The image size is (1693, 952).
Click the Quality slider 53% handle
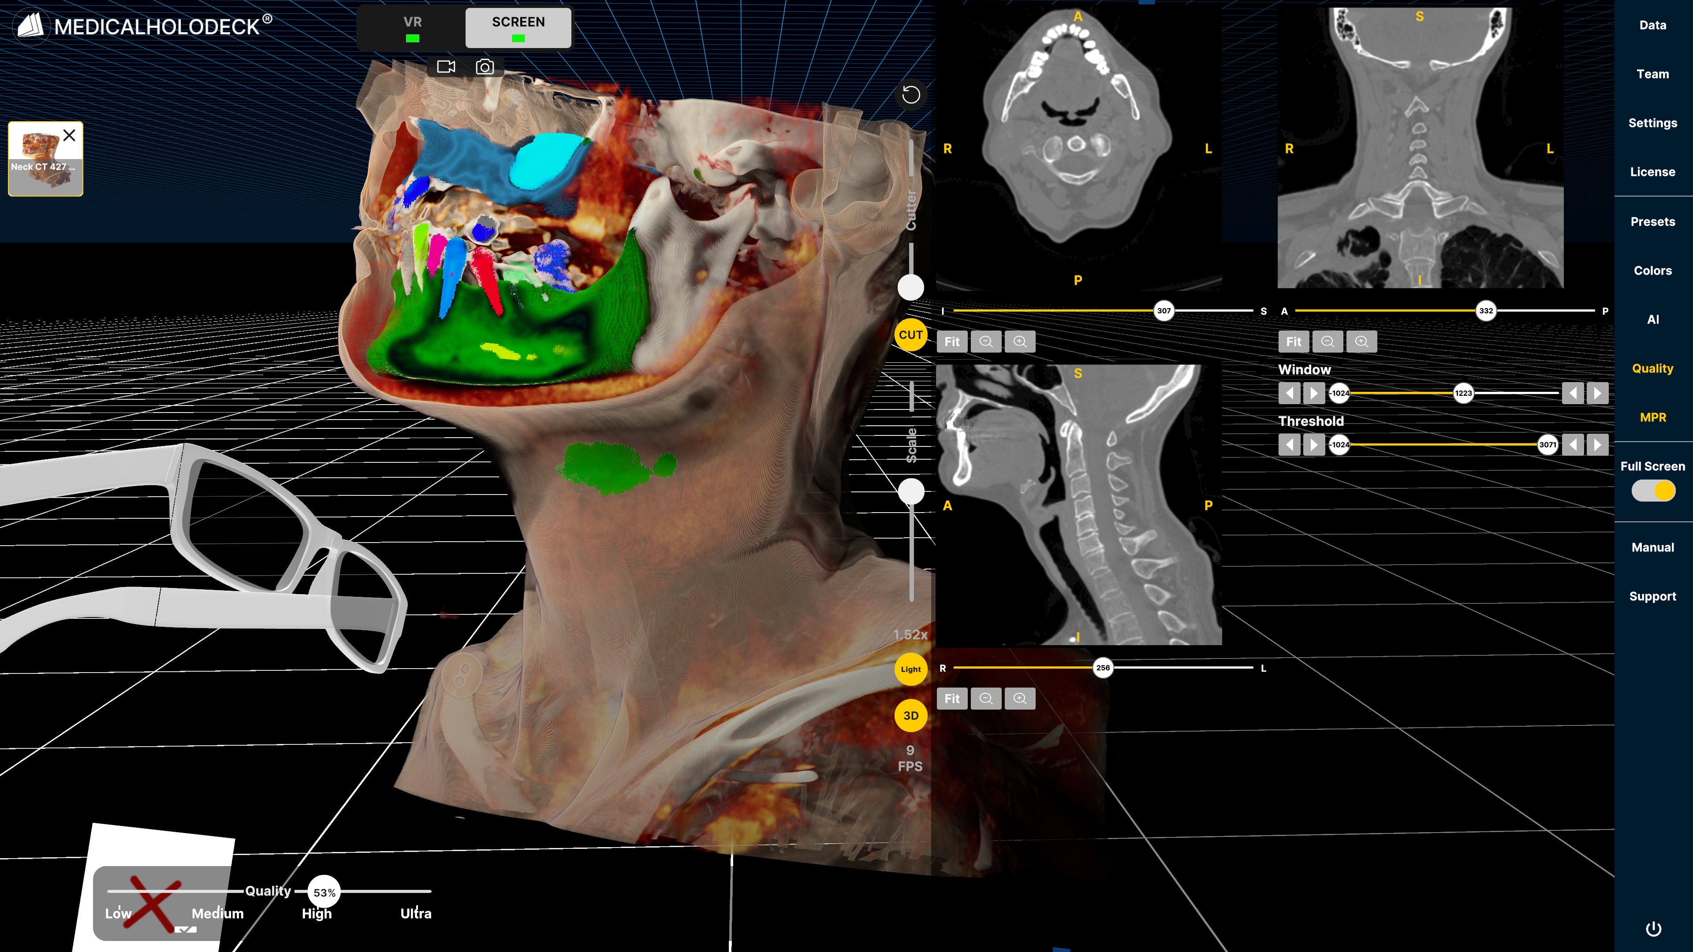(x=324, y=892)
